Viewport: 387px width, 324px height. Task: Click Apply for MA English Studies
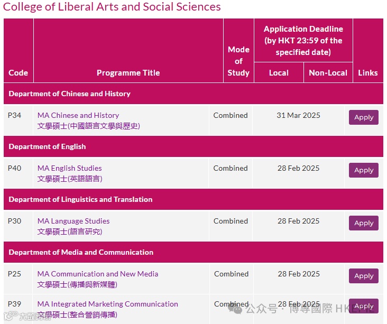[363, 170]
